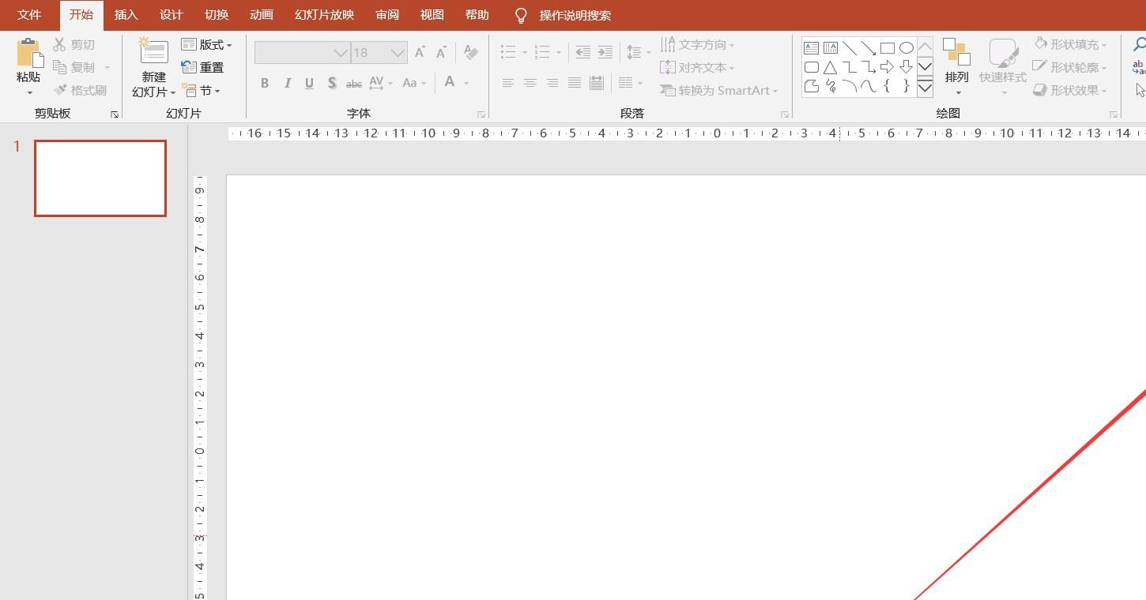
Task: Click the Tell Me search (操作说明搜索) box
Action: [575, 15]
